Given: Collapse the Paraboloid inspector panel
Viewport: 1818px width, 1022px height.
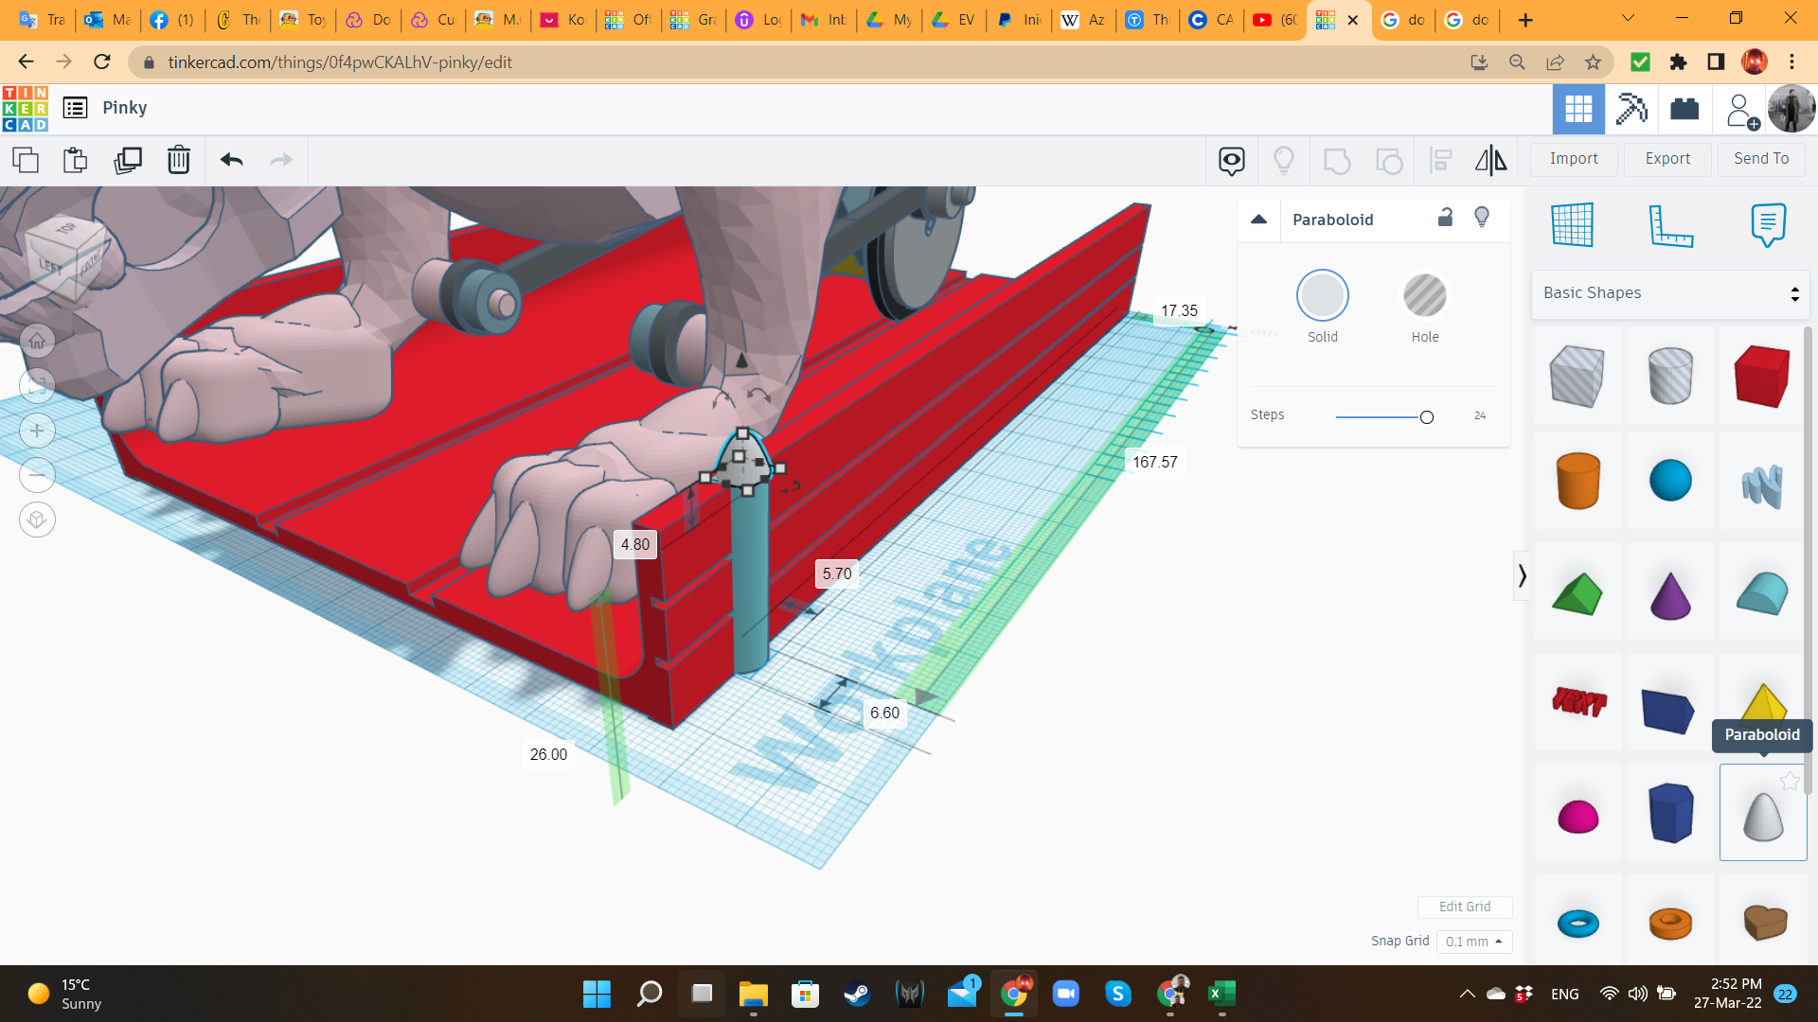Looking at the screenshot, I should 1258,220.
